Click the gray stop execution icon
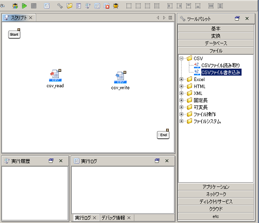Viewport: 259px width, 223px height. tap(34, 6)
